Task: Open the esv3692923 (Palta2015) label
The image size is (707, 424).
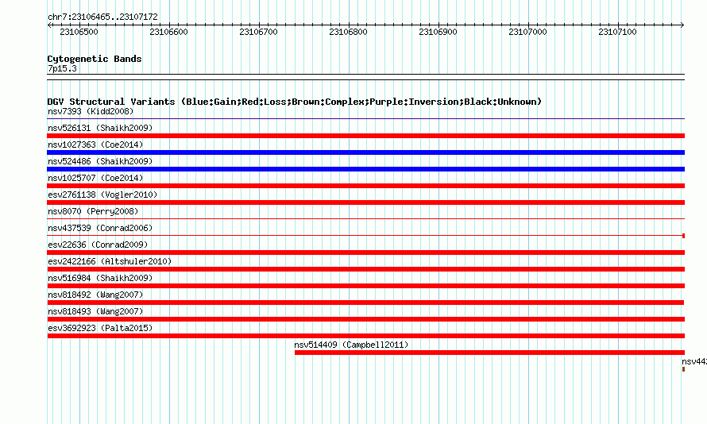Action: [100, 328]
